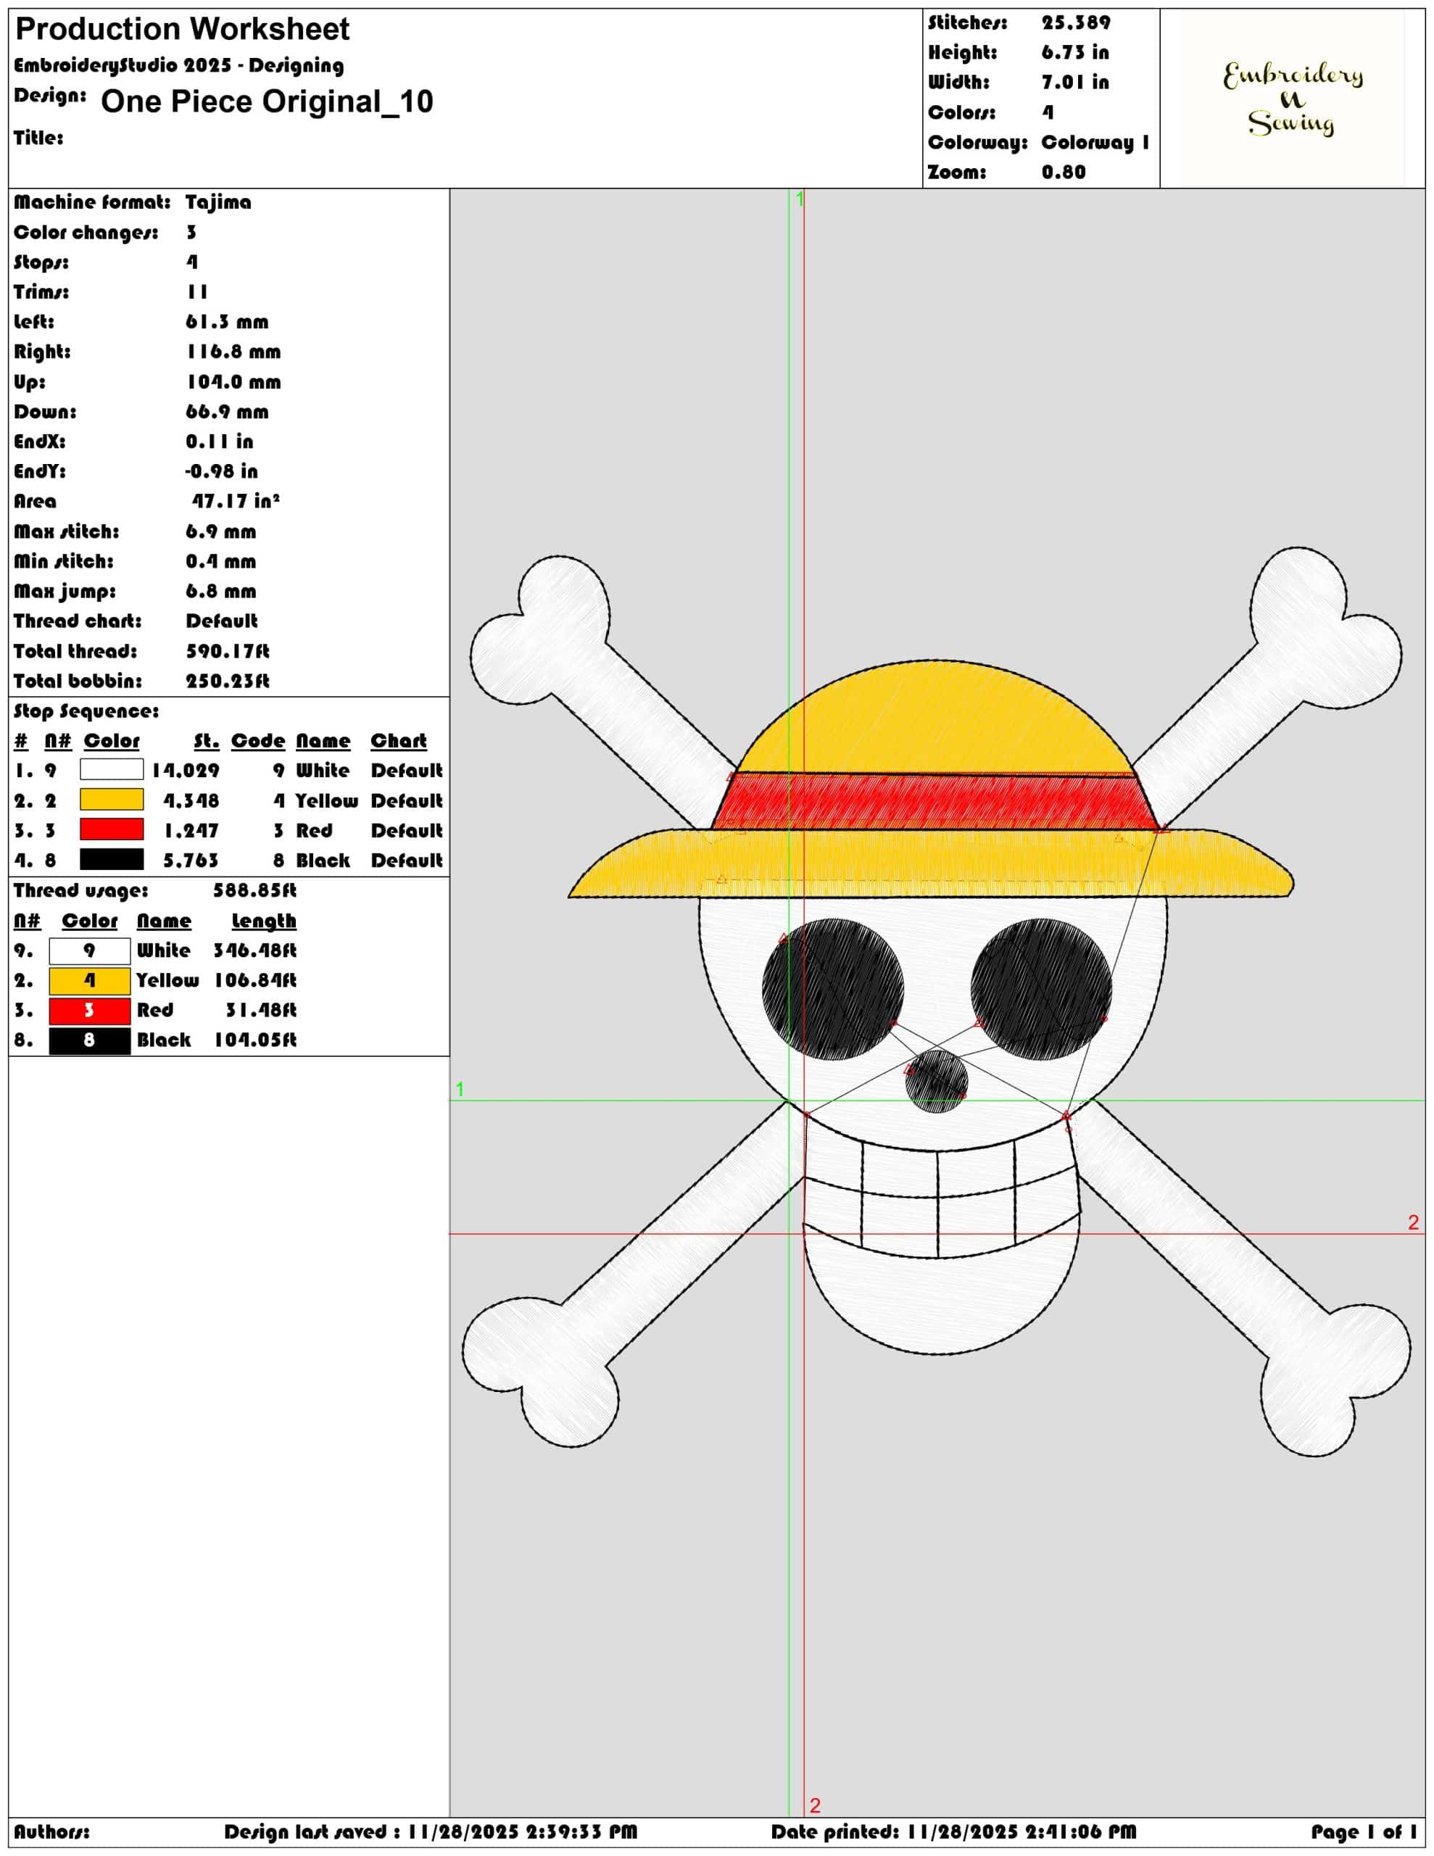This screenshot has width=1434, height=1856.
Task: Click the red hat band in the design
Action: pos(935,803)
